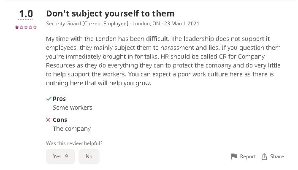The height and width of the screenshot is (170, 298).
Task: Click the date 23 March 2021
Action: [x=182, y=24]
